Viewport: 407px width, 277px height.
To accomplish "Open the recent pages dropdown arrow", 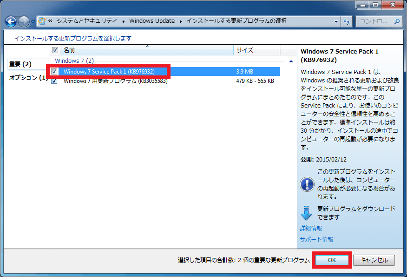I will pos(33,22).
